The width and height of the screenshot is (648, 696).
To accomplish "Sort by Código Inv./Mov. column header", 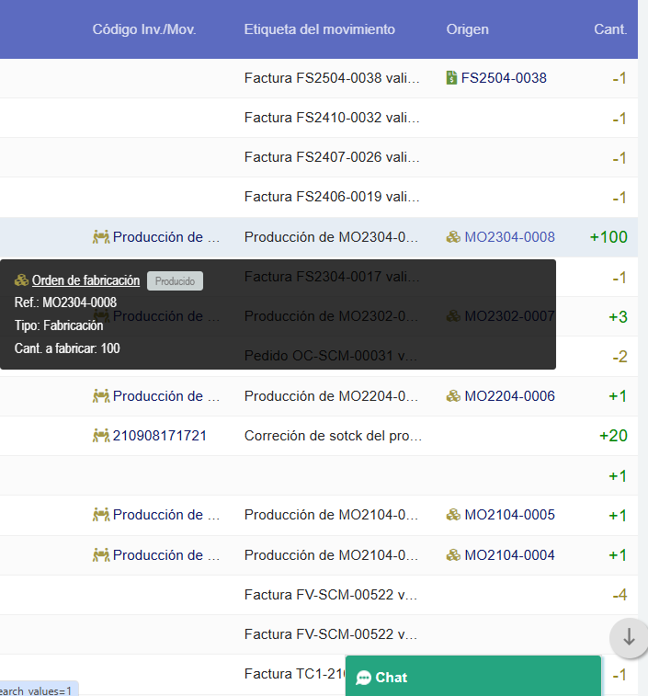I will [x=144, y=29].
